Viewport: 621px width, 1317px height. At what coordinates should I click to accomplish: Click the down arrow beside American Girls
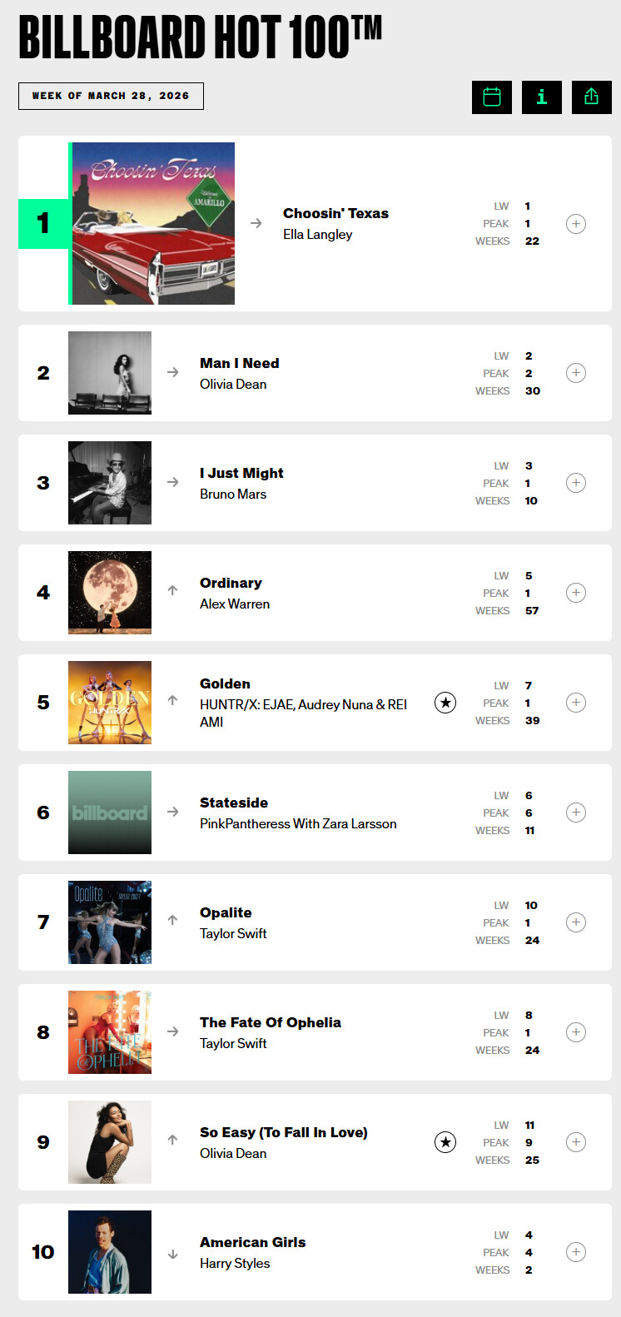[x=173, y=1254]
